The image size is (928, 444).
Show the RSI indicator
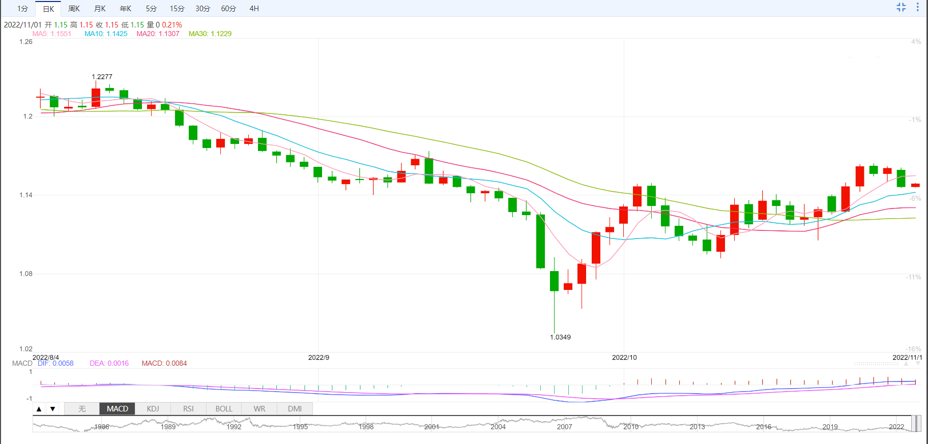click(188, 409)
